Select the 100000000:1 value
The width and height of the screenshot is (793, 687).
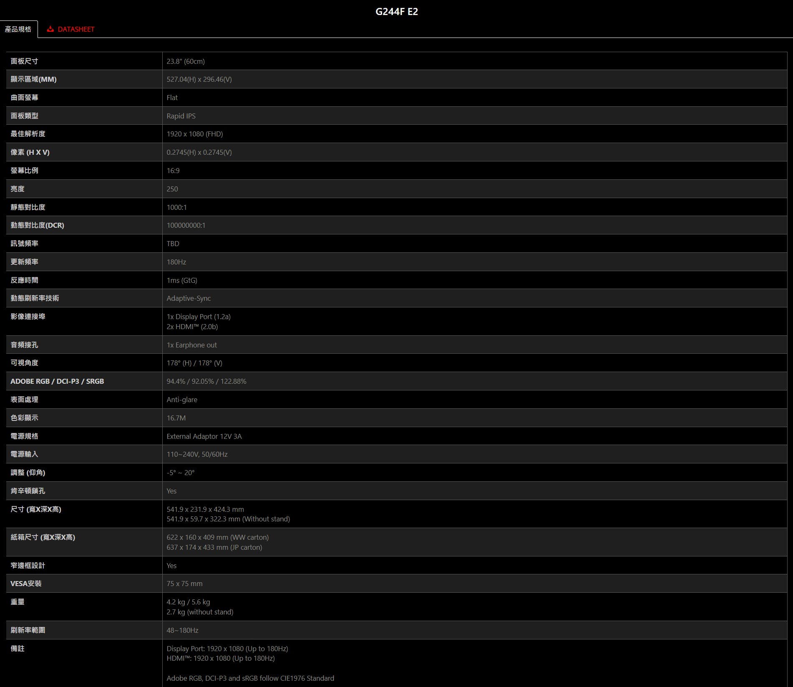point(186,225)
